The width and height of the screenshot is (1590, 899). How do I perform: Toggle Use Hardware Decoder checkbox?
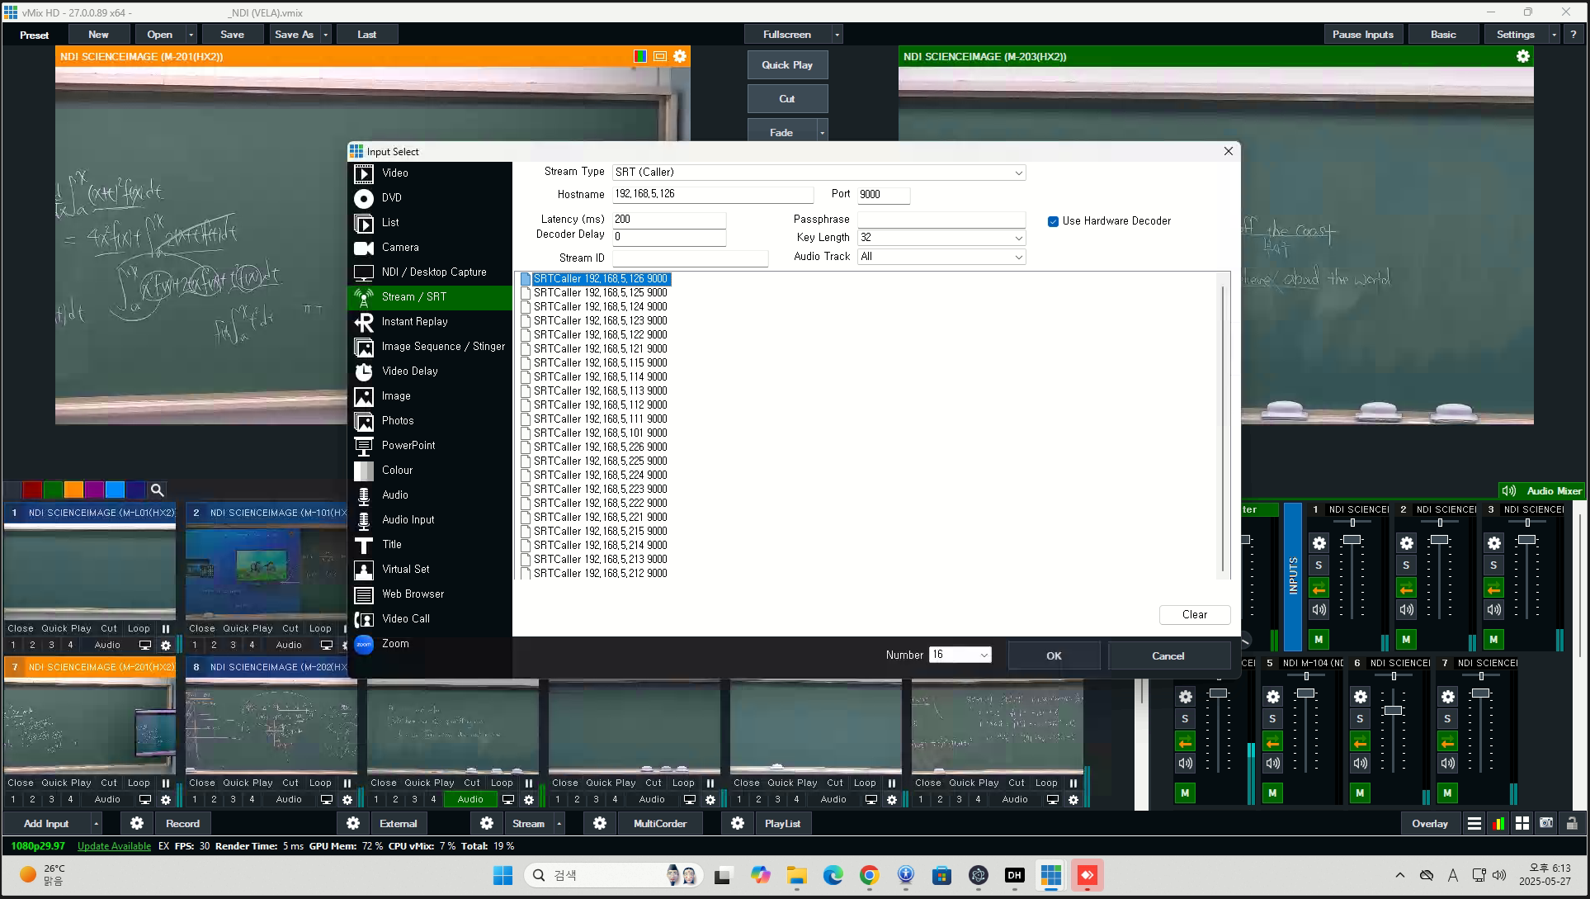1053,221
